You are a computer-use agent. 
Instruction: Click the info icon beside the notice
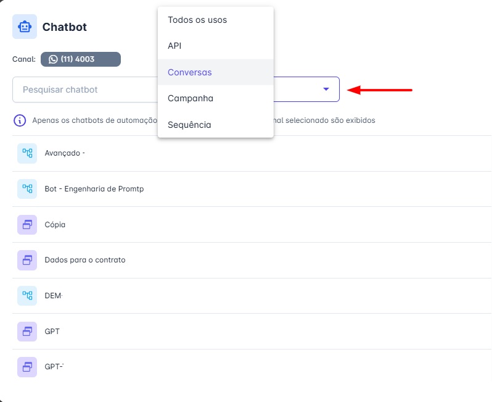coord(20,120)
